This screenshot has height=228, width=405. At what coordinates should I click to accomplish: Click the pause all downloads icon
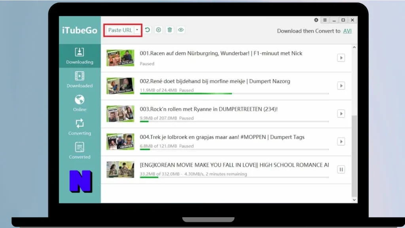point(158,30)
